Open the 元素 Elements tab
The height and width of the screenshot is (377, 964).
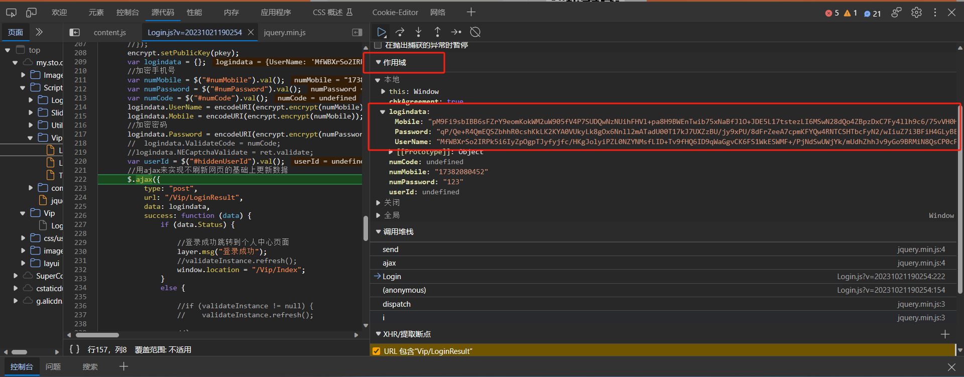point(96,12)
